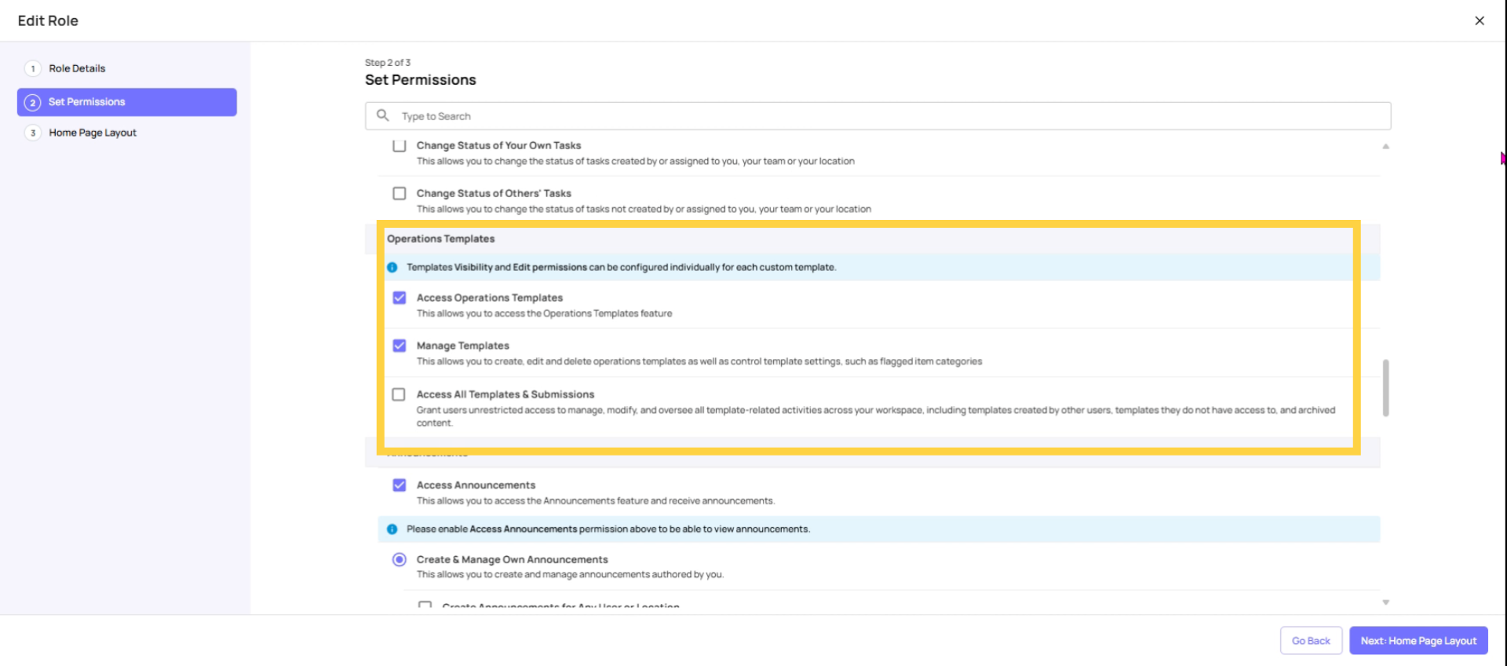Switch to the Home Page Layout step
Image resolution: width=1507 pixels, height=666 pixels.
pos(92,133)
